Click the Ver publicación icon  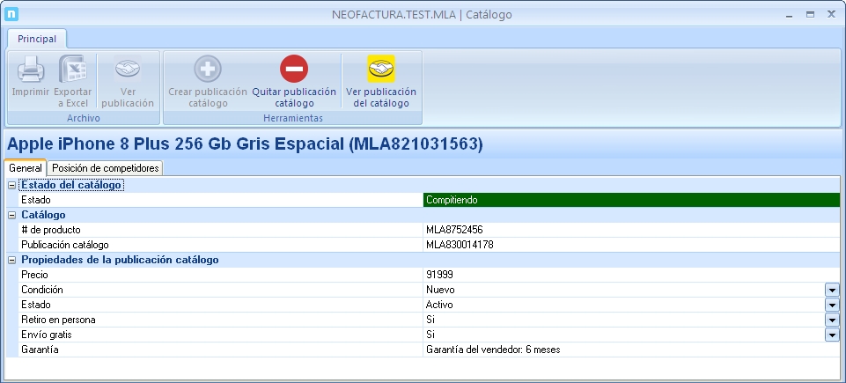pyautogui.click(x=128, y=70)
